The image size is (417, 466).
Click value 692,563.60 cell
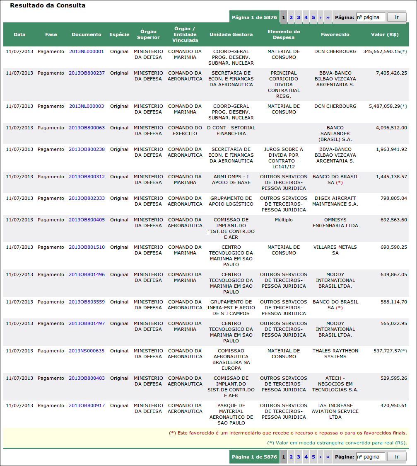394,220
